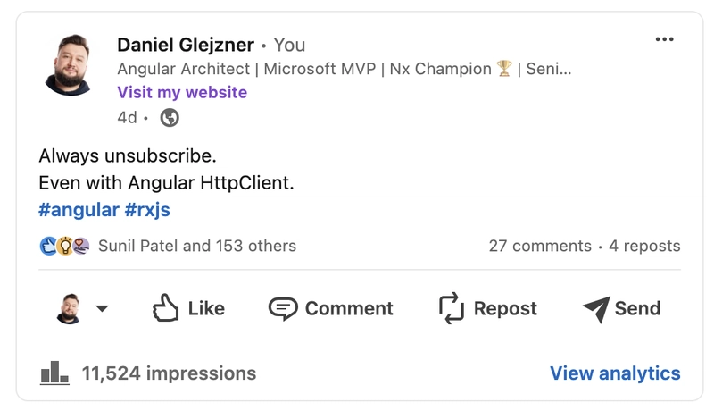Click the paper plane Send icon
This screenshot has width=714, height=419.
tap(595, 308)
